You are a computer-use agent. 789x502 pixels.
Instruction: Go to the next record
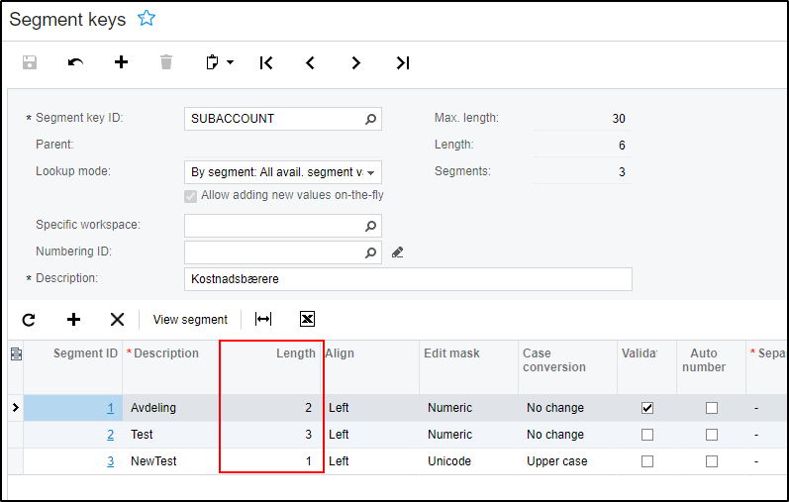(356, 62)
